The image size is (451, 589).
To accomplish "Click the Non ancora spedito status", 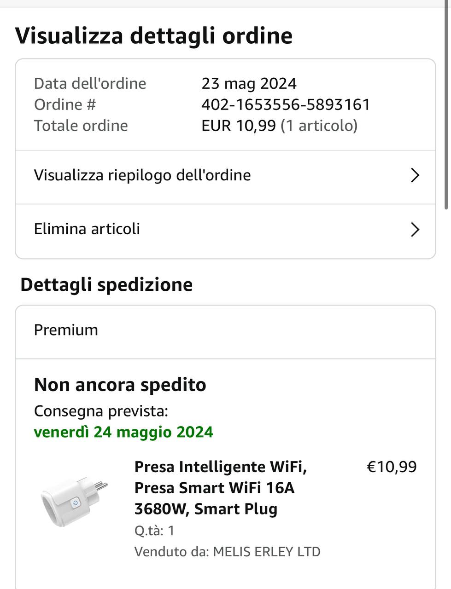I will tap(120, 385).
